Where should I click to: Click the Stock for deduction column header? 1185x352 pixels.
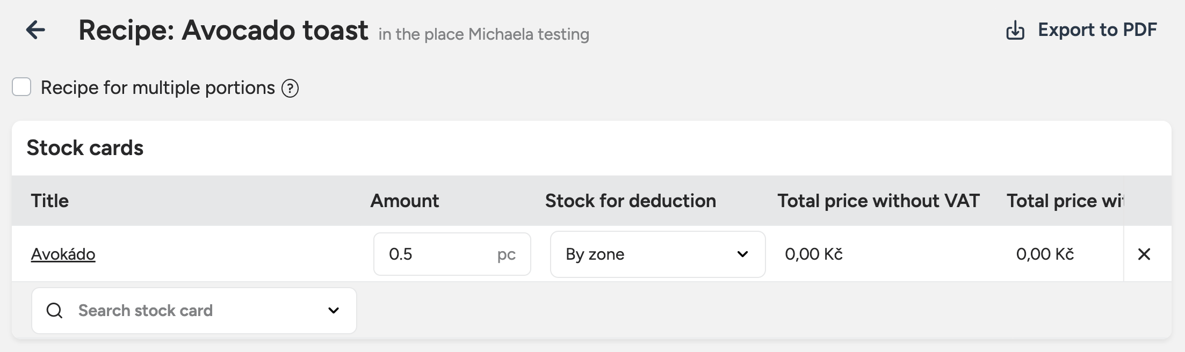630,201
